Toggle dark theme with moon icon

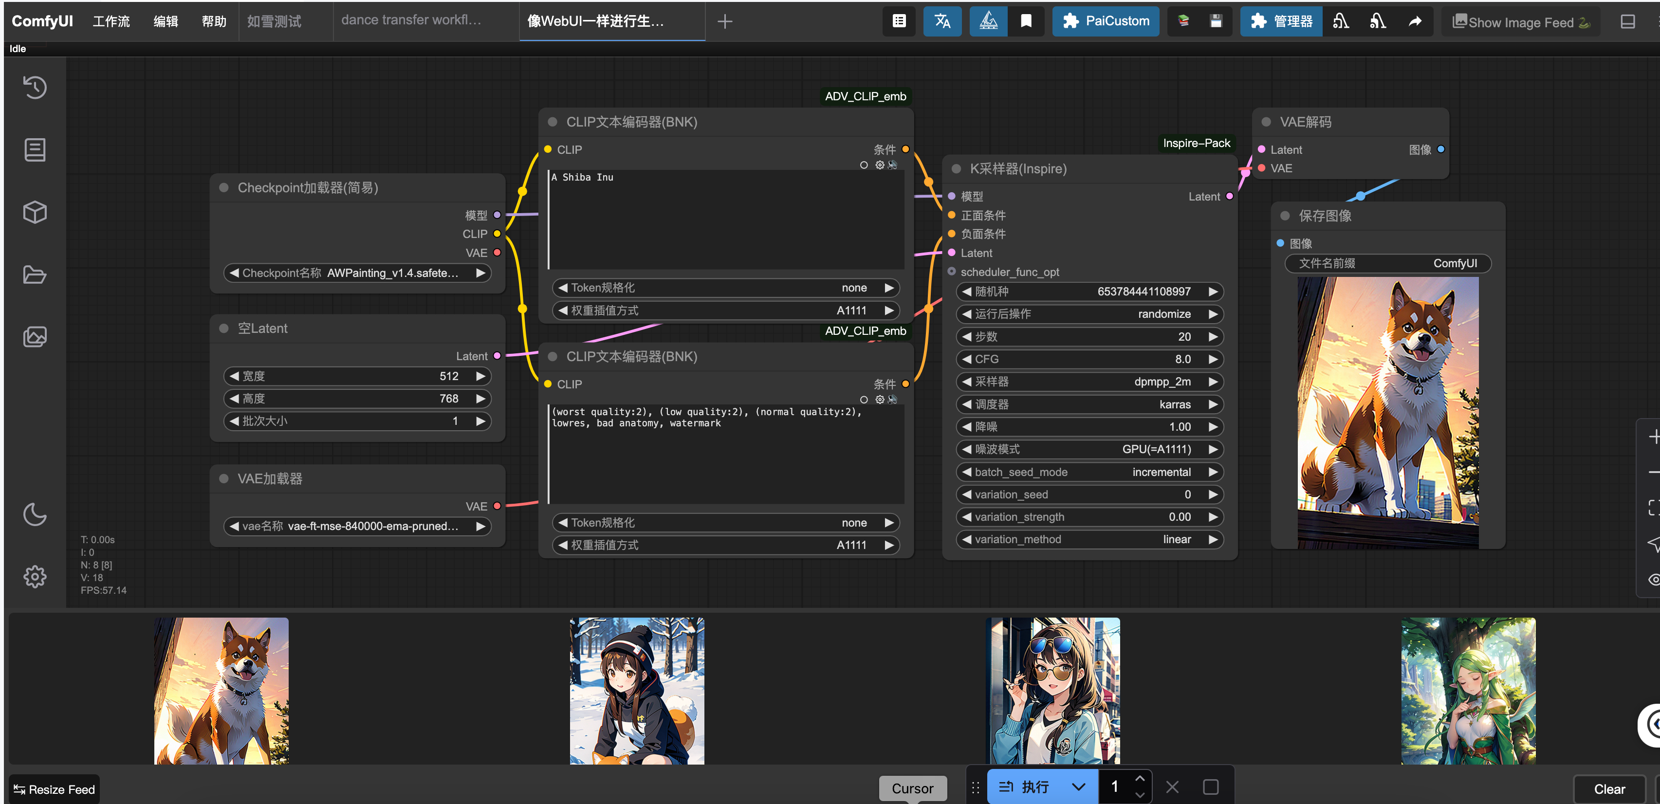[x=35, y=514]
